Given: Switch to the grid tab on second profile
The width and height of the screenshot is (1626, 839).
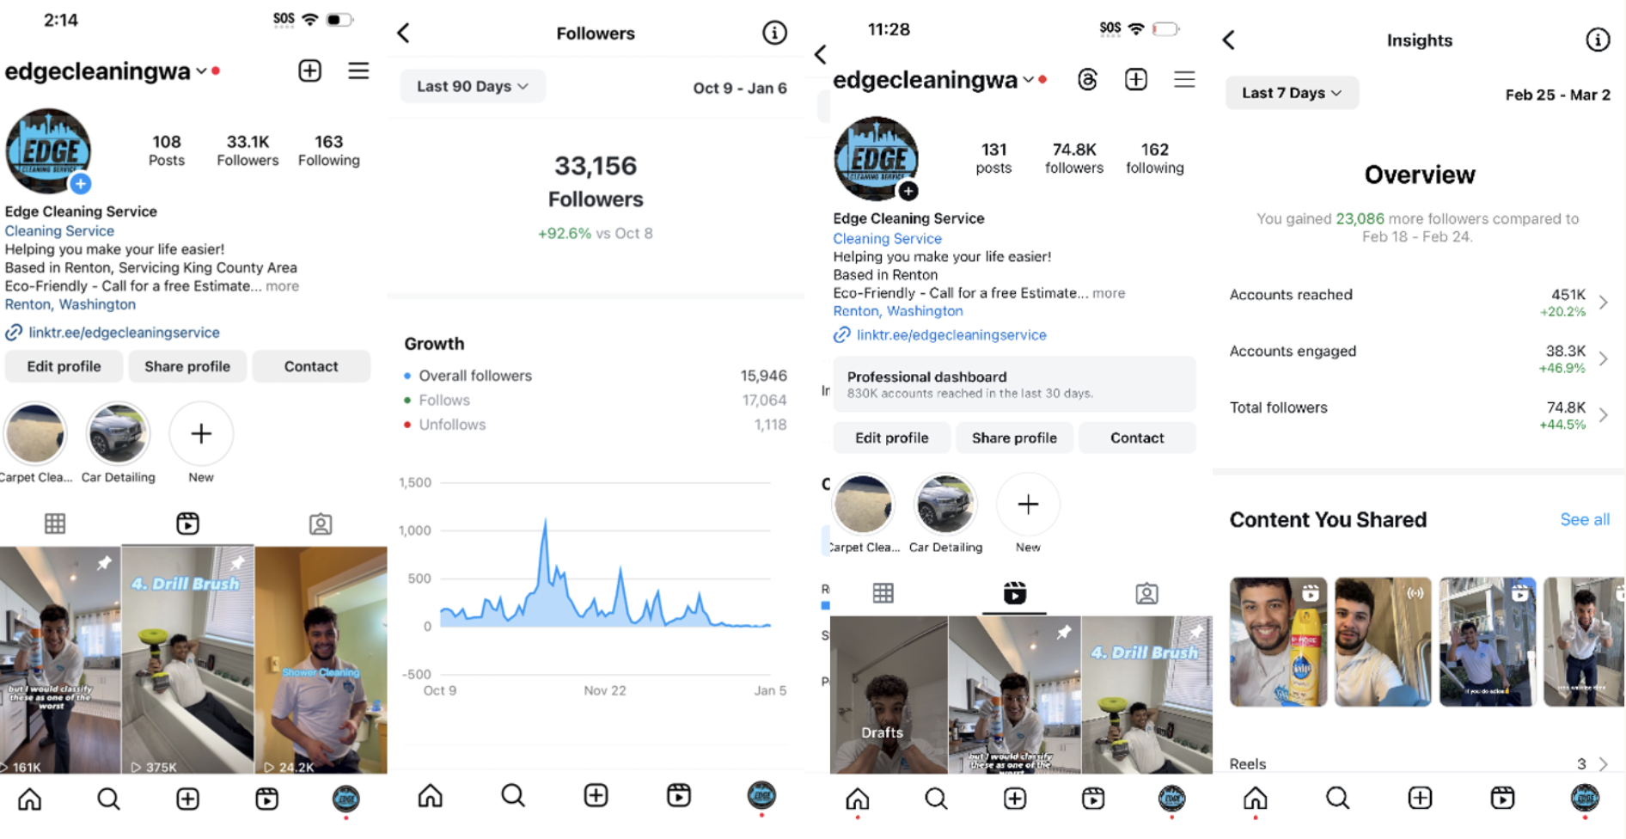Looking at the screenshot, I should [883, 593].
